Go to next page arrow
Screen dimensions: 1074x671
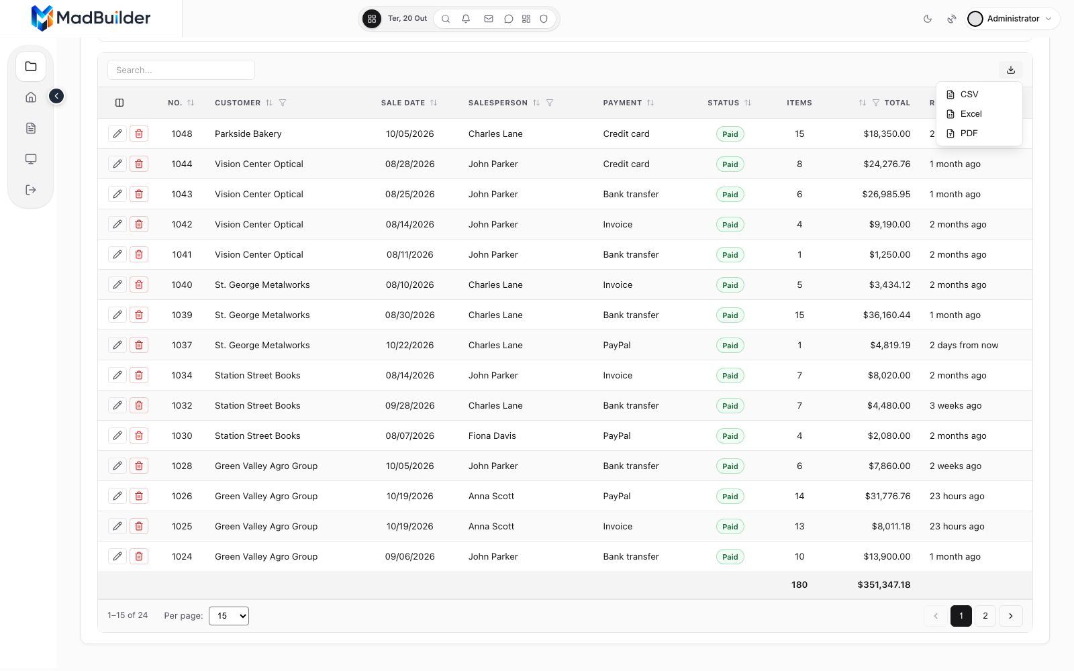(x=1011, y=616)
